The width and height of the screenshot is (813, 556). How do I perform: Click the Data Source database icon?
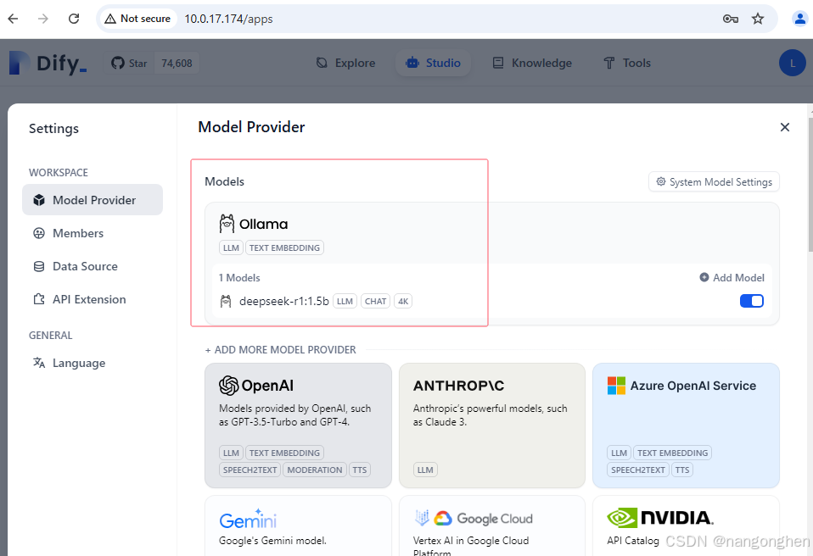(x=39, y=267)
